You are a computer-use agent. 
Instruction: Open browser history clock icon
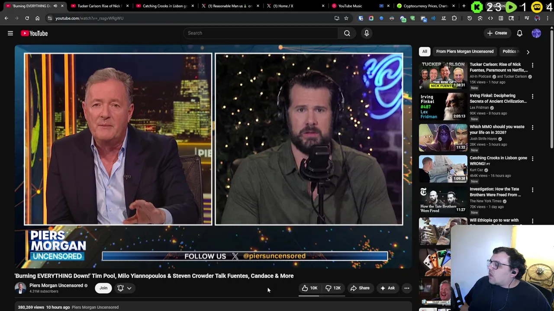point(470,18)
